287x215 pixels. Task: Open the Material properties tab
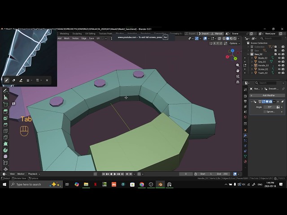[245, 162]
